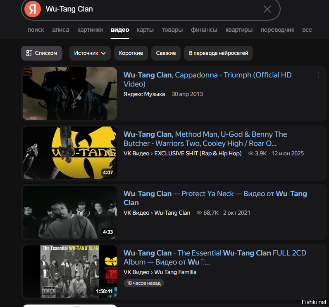This screenshot has height=307, width=329.
Task: Click the 18 часов назад badge
Action: (x=144, y=283)
